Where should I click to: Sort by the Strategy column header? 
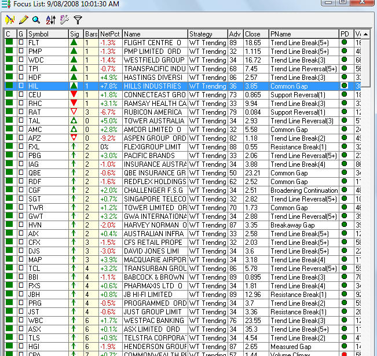207,34
